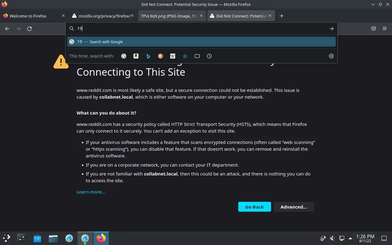Click the warning triangle icon on the page
392x245 pixels.
point(61,62)
